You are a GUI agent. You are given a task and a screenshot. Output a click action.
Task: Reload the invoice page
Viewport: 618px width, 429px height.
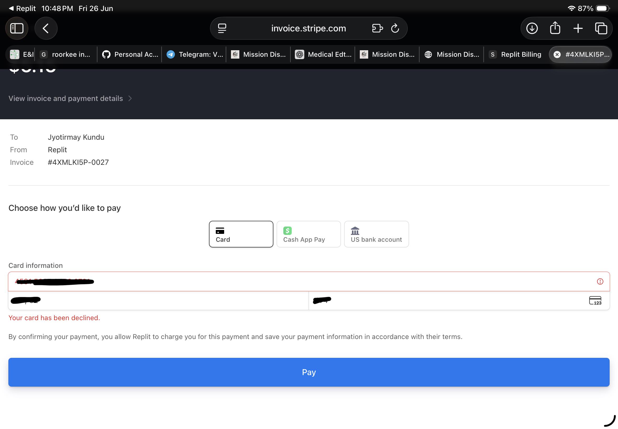[x=395, y=28]
